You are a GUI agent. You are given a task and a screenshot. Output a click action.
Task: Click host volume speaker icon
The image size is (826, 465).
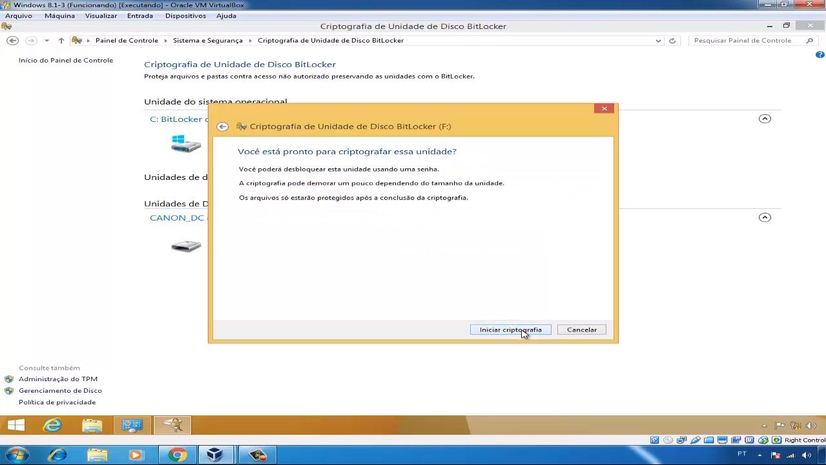pyautogui.click(x=806, y=455)
